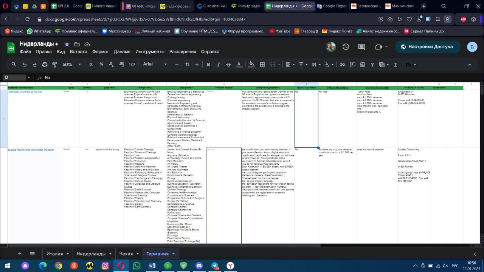Click the print icon in toolbar
The height and width of the screenshot is (272, 484).
click(45, 65)
